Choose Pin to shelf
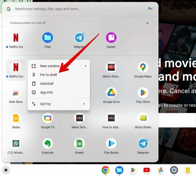Image resolution: width=196 pixels, height=176 pixels. click(58, 75)
